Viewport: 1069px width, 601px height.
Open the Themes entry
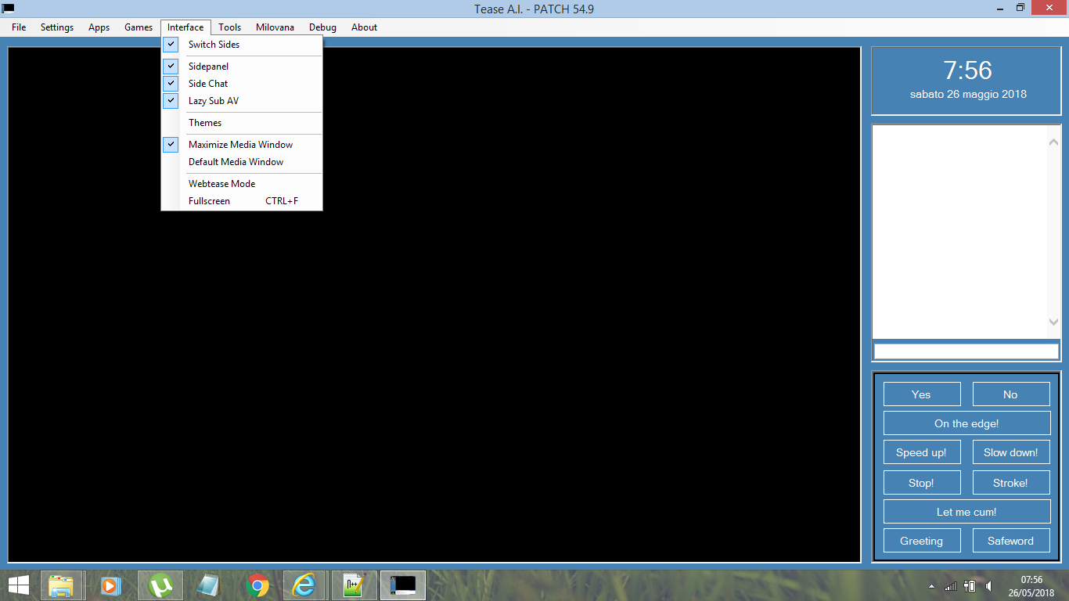pyautogui.click(x=242, y=123)
